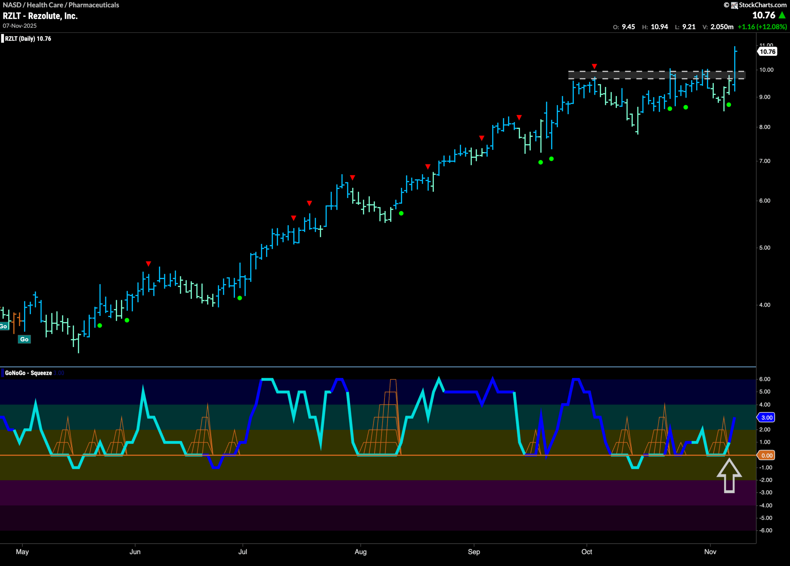Click the -6.00 oscillator axis label
This screenshot has height=566, width=790.
[766, 531]
